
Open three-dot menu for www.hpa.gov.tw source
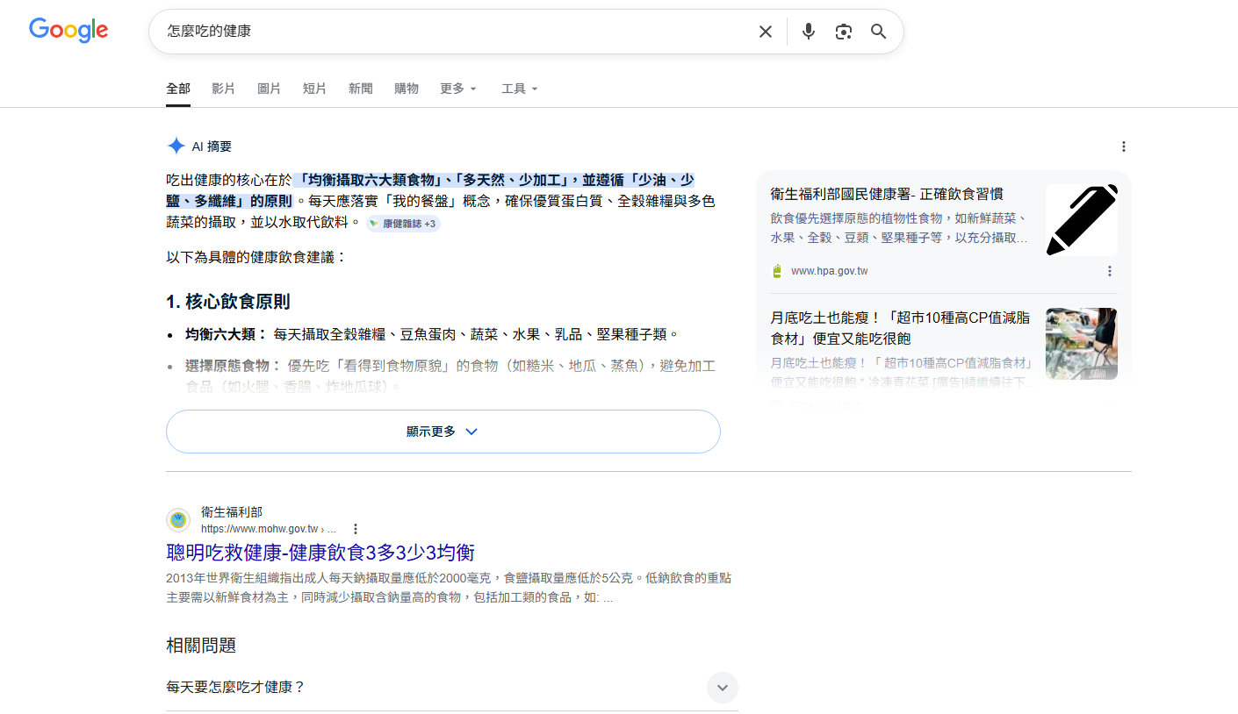(x=1110, y=271)
